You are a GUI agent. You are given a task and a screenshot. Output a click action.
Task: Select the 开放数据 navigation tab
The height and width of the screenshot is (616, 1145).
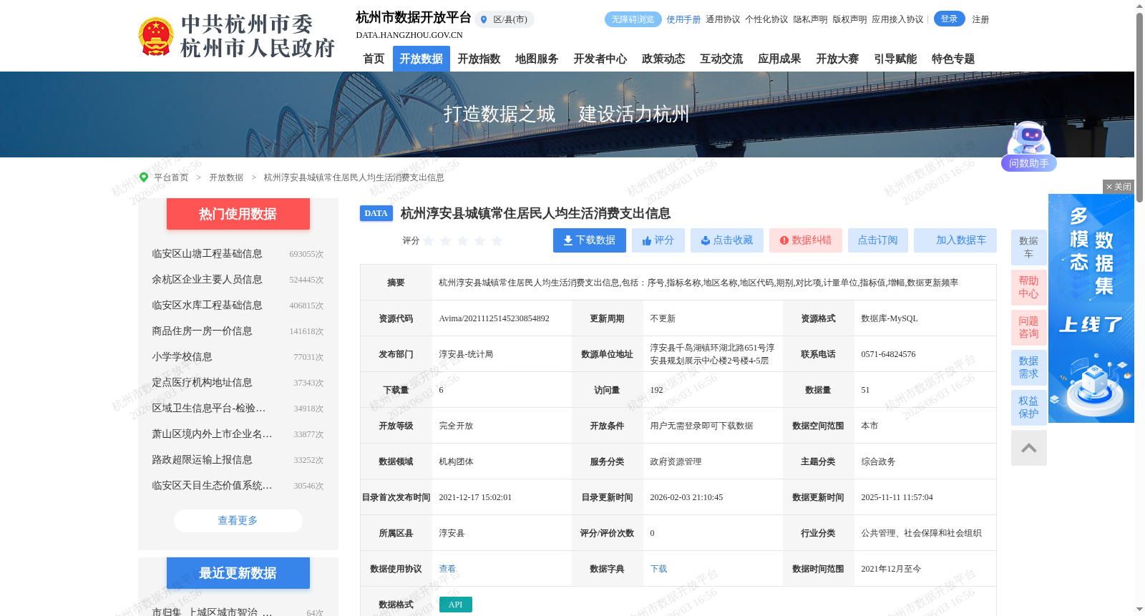[x=422, y=59]
